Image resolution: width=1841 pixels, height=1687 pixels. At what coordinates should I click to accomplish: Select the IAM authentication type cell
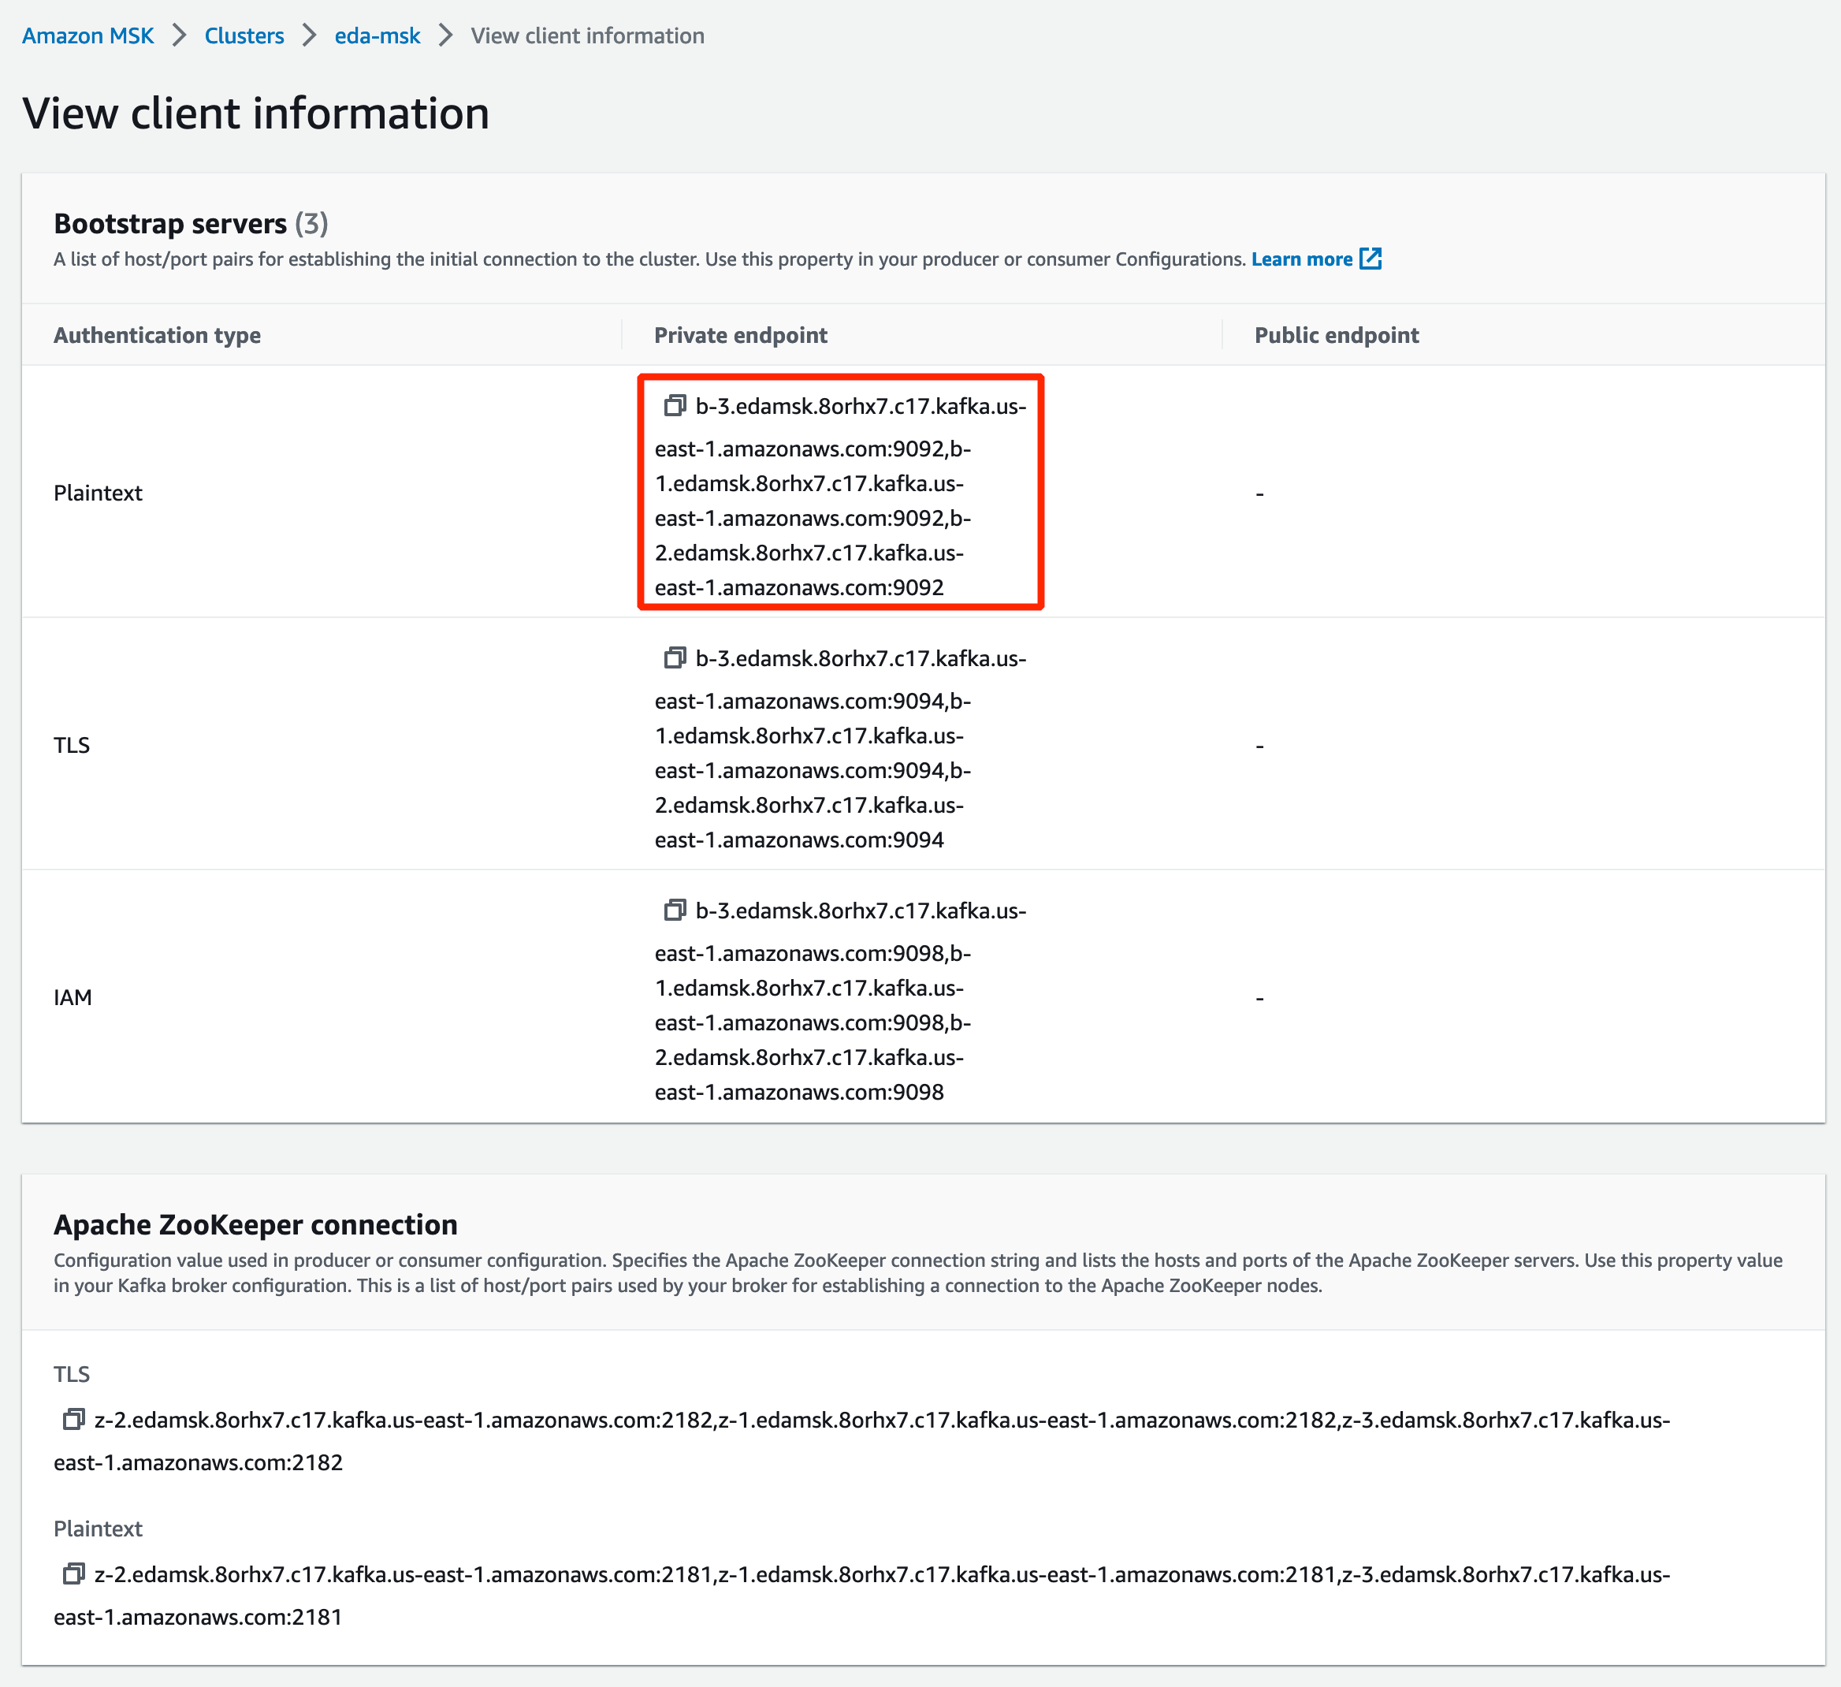pos(73,997)
